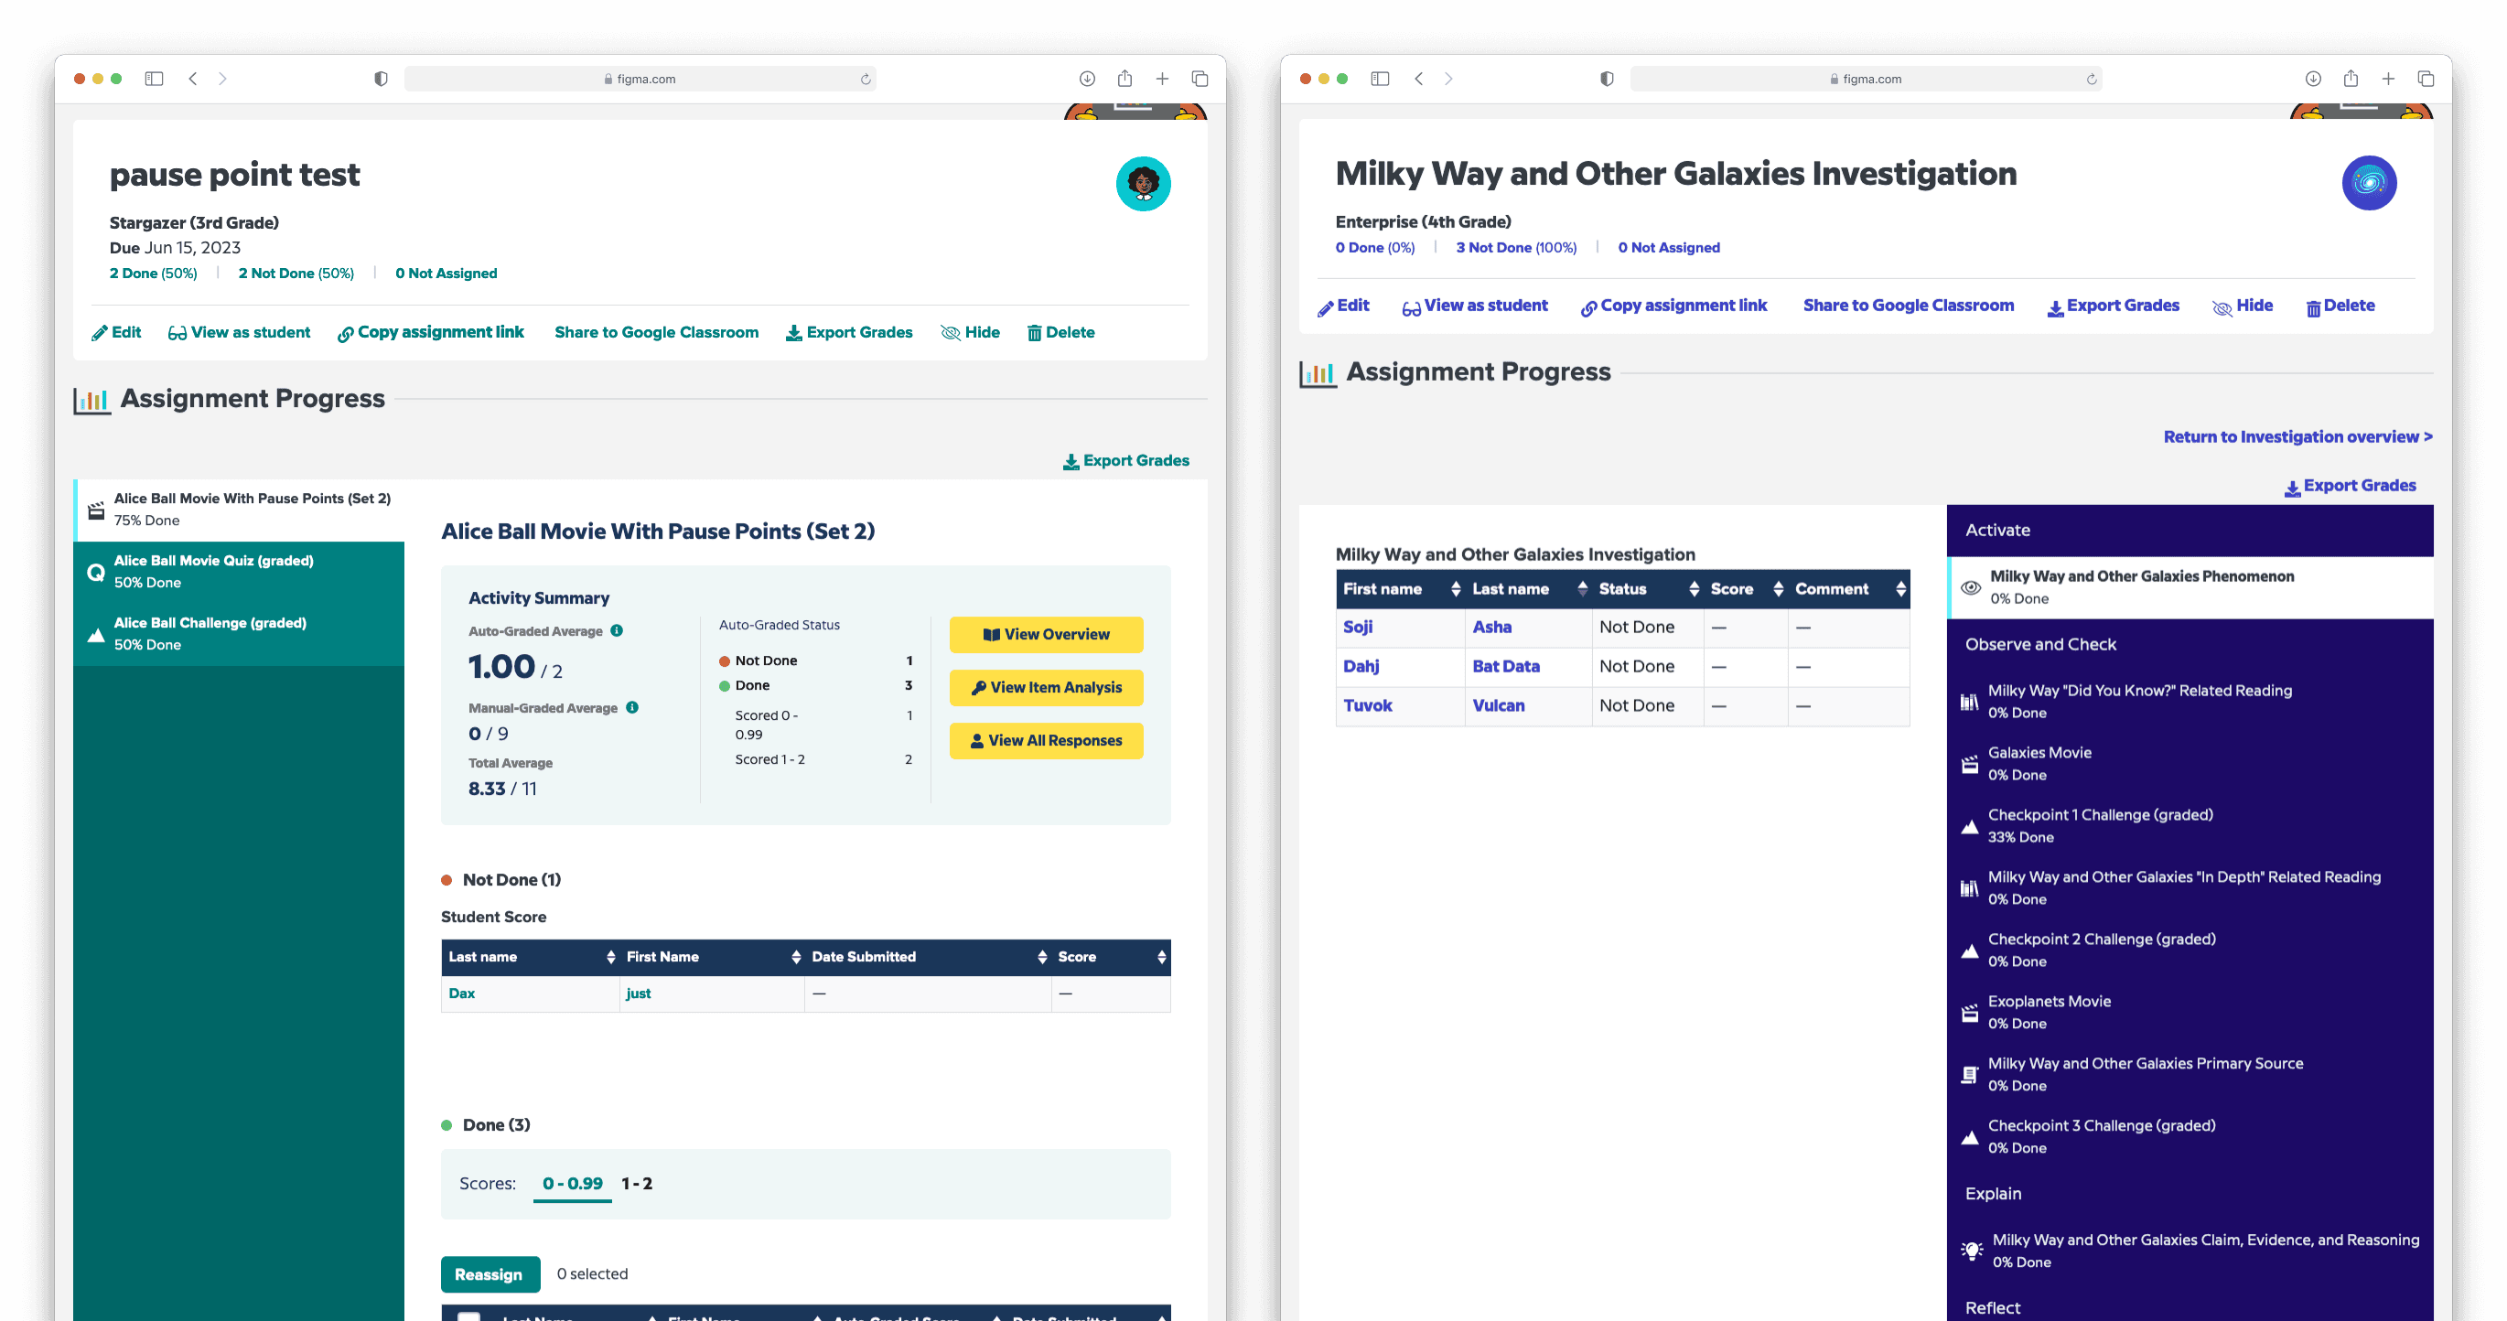Toggle the sidebar icon in pause point test browser
The height and width of the screenshot is (1321, 2507).
click(x=154, y=79)
